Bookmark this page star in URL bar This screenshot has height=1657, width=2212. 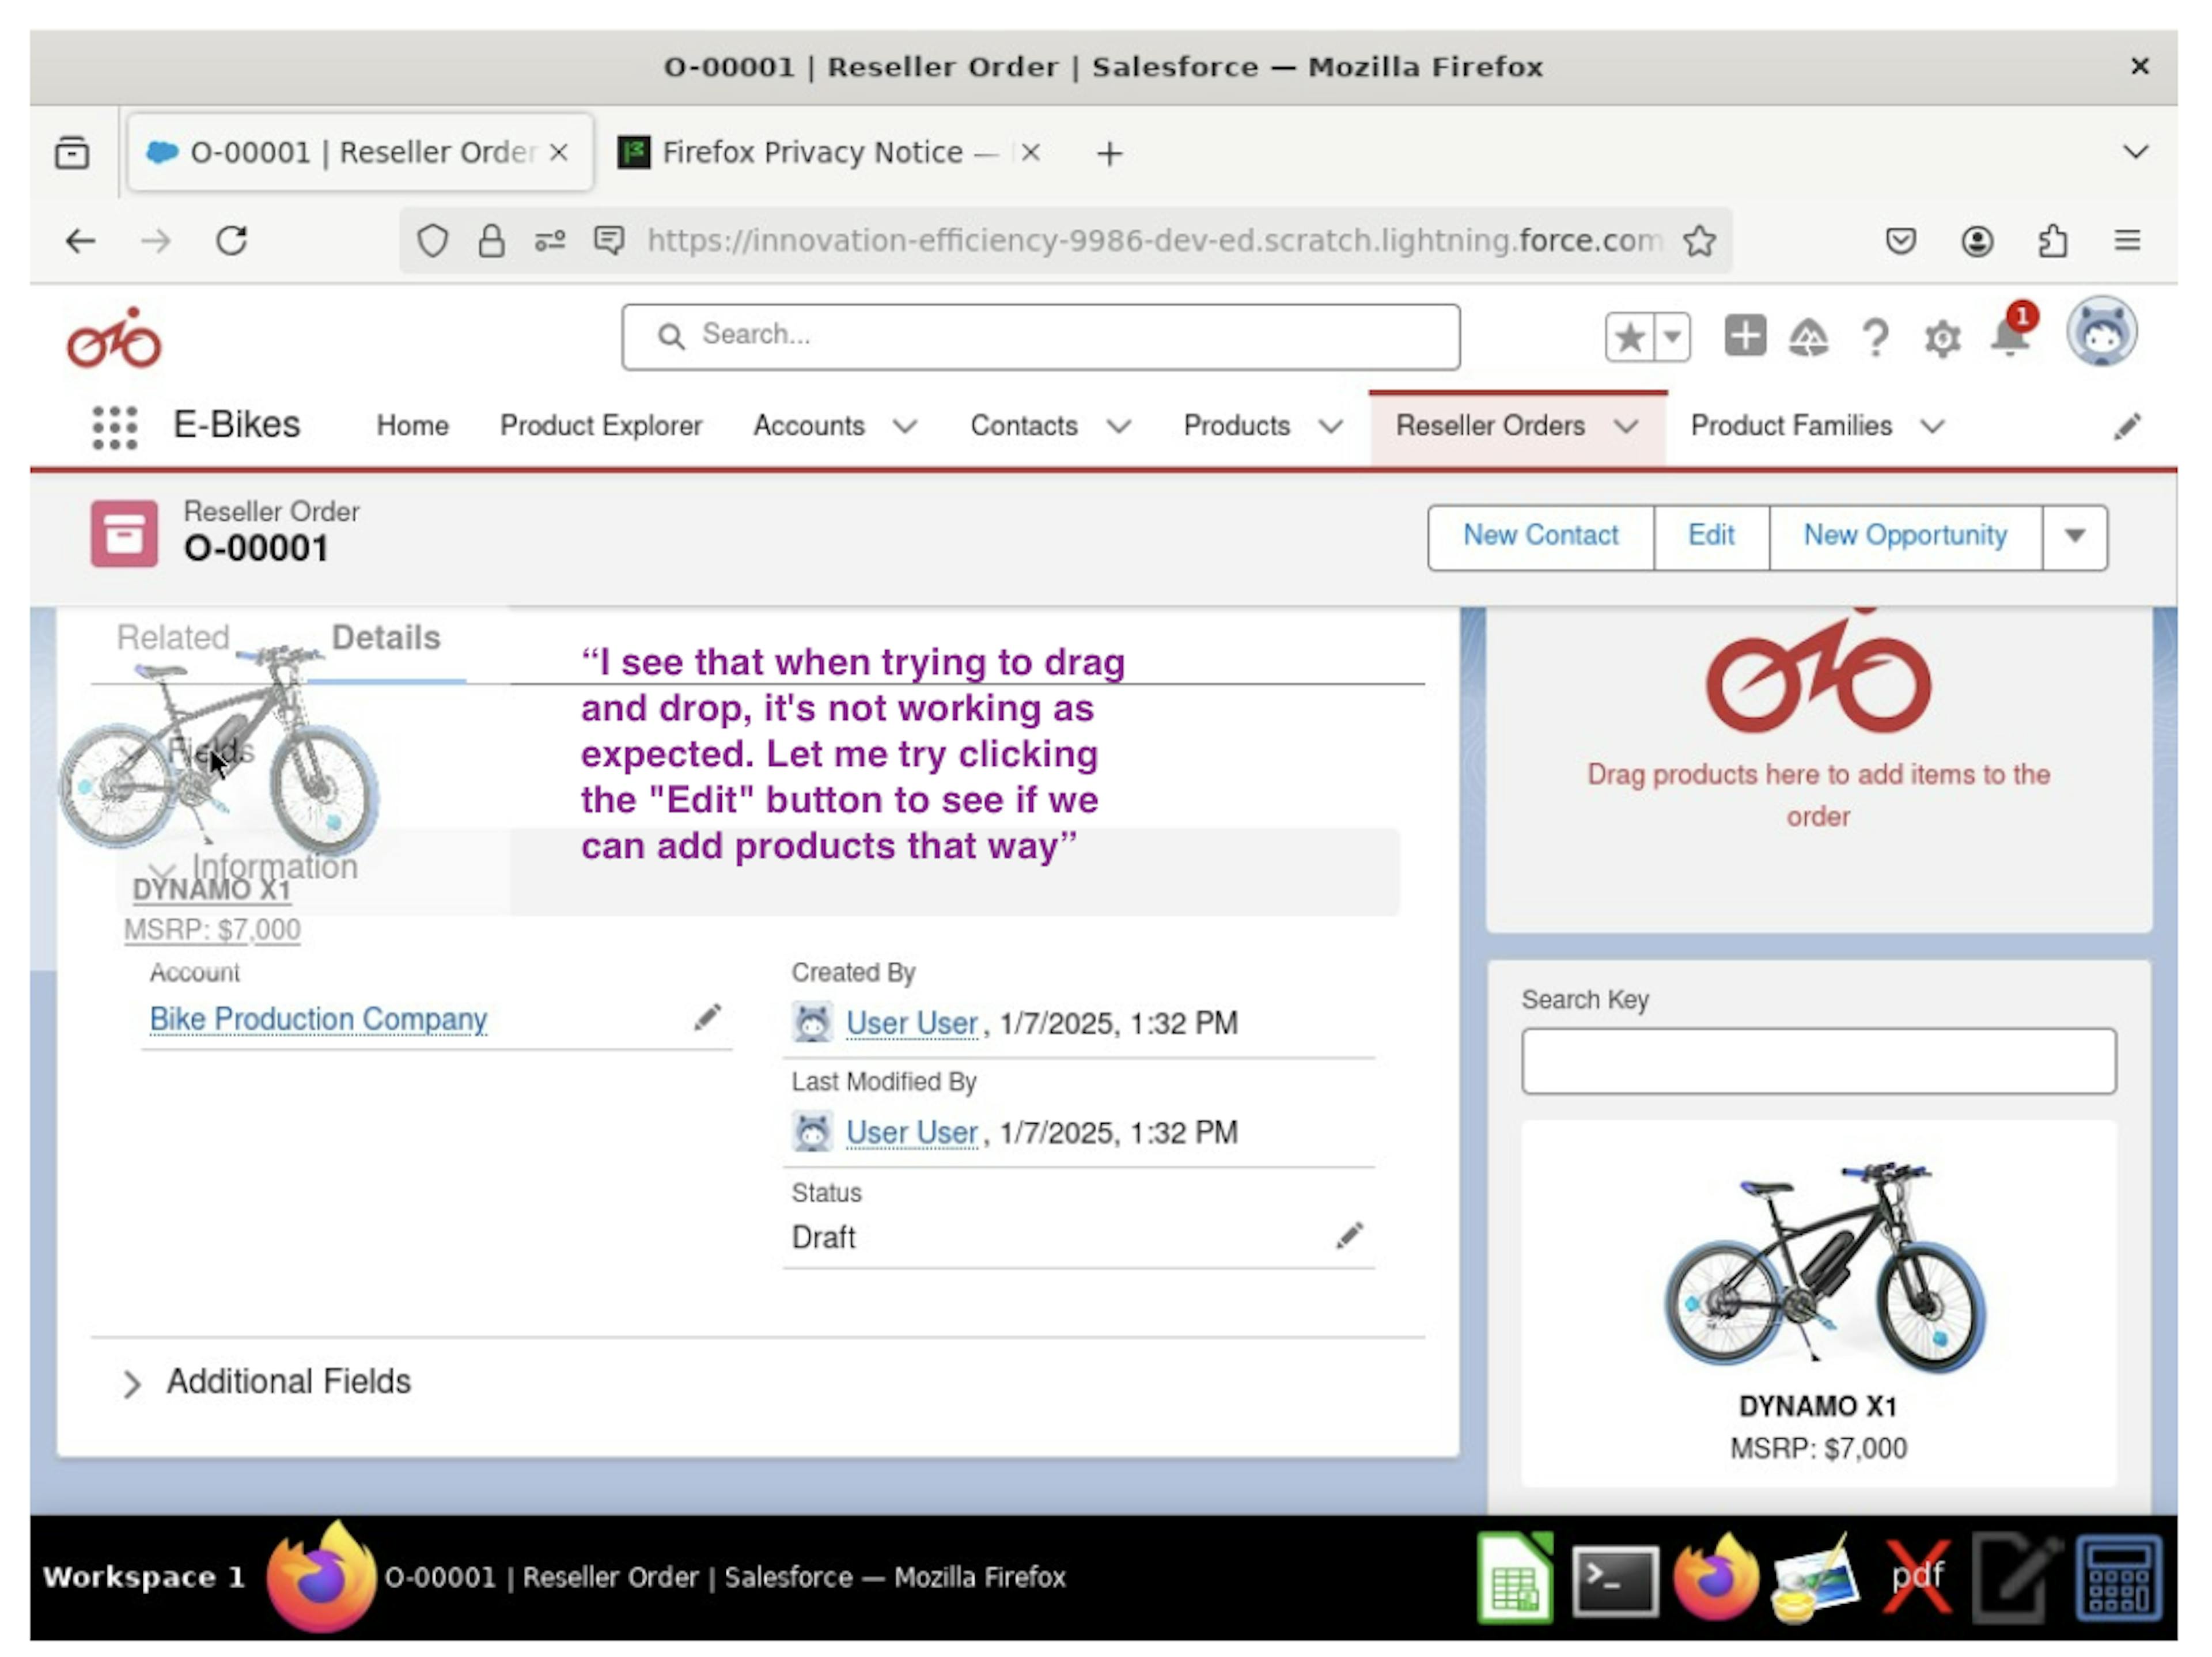pyautogui.click(x=1699, y=241)
